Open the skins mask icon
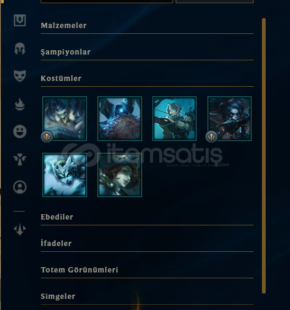This screenshot has height=310, width=290. (x=20, y=76)
